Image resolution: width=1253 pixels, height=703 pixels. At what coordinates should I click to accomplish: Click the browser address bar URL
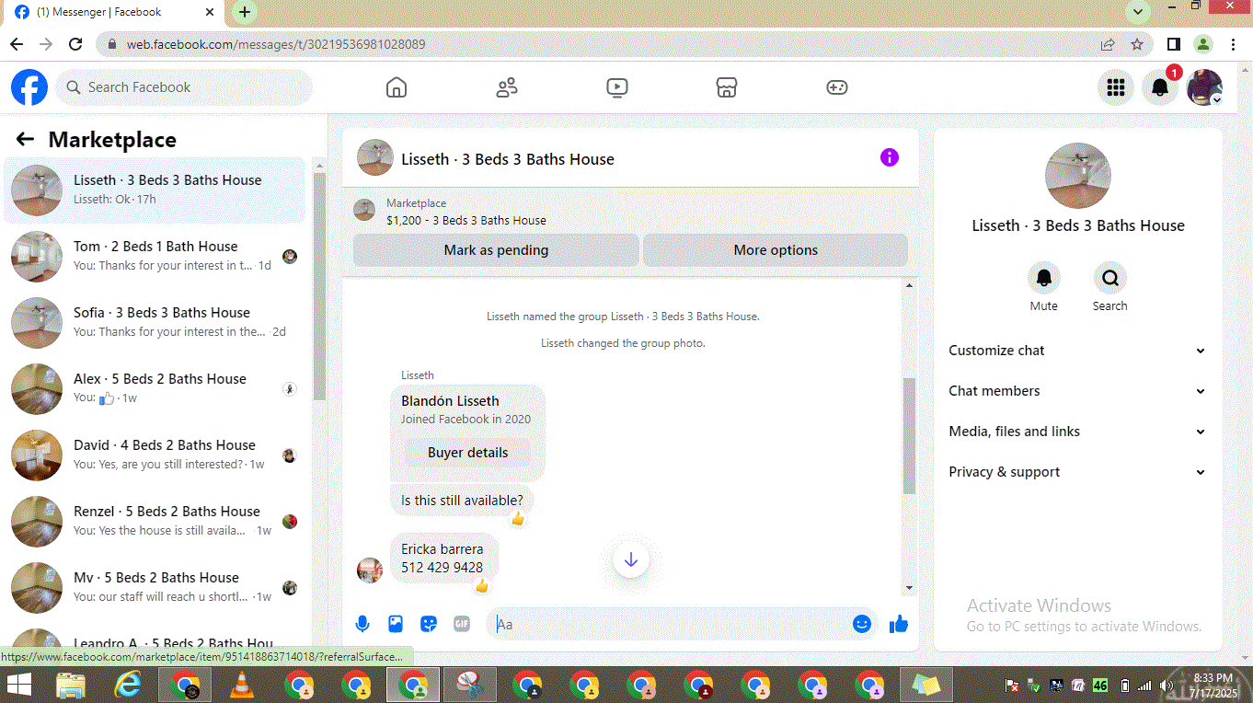click(x=276, y=44)
